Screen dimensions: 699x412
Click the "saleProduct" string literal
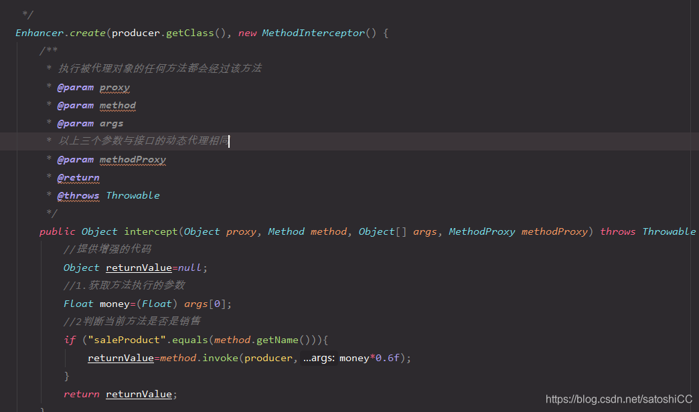tap(127, 340)
